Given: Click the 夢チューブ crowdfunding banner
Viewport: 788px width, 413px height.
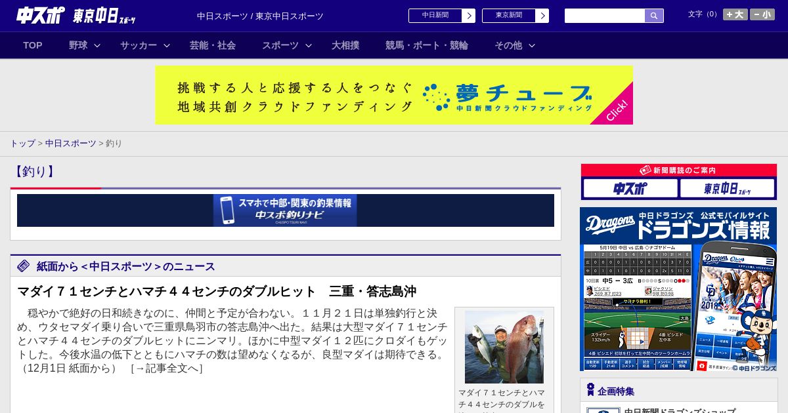Looking at the screenshot, I should pos(394,95).
